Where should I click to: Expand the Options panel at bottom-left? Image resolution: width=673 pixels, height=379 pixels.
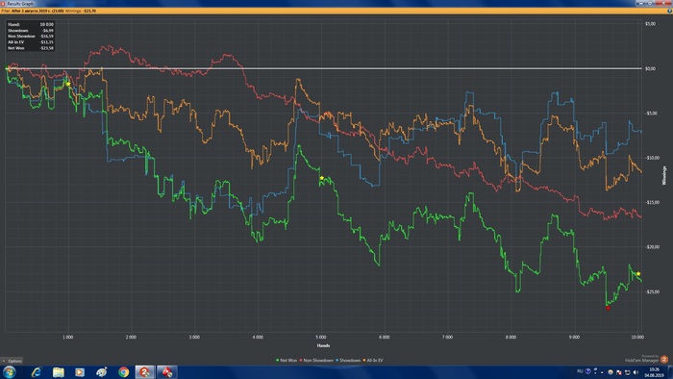tap(12, 361)
